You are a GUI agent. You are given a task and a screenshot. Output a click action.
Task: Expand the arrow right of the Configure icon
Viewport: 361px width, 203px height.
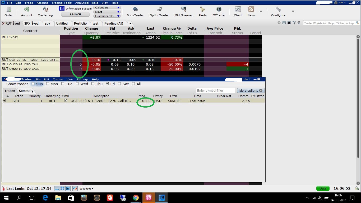point(293,12)
